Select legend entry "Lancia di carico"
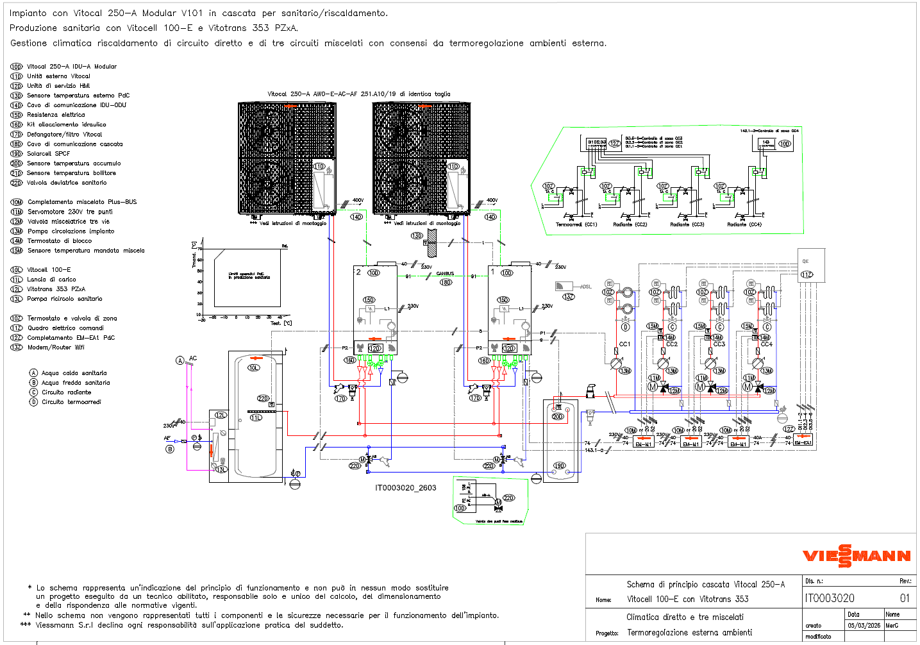The height and width of the screenshot is (645, 920). tap(51, 280)
